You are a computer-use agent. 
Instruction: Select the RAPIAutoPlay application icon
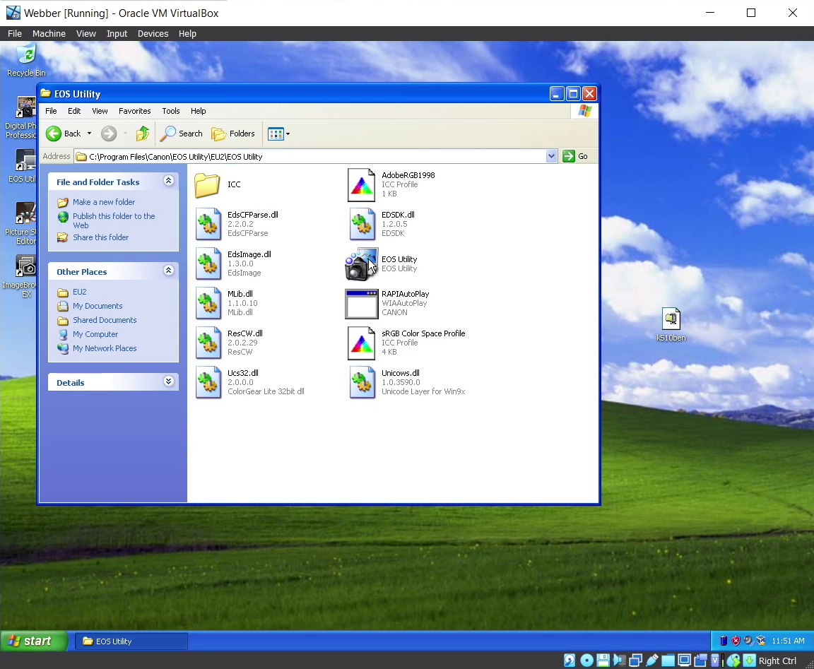click(361, 304)
